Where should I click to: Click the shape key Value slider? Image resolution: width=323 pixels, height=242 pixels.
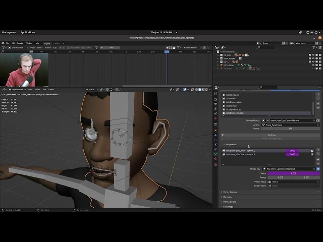(294, 173)
